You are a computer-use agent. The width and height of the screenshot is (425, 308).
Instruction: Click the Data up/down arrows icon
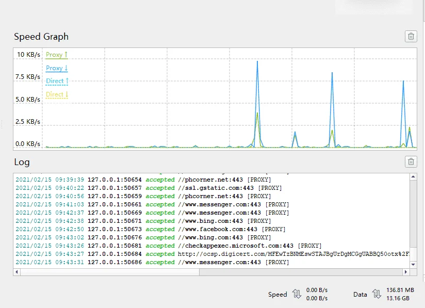click(377, 294)
